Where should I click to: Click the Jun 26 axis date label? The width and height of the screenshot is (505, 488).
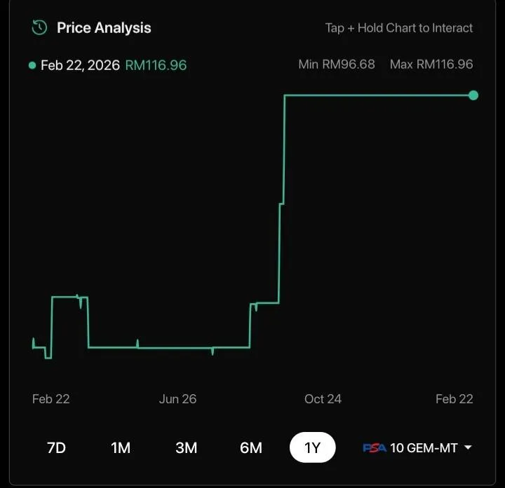click(177, 399)
